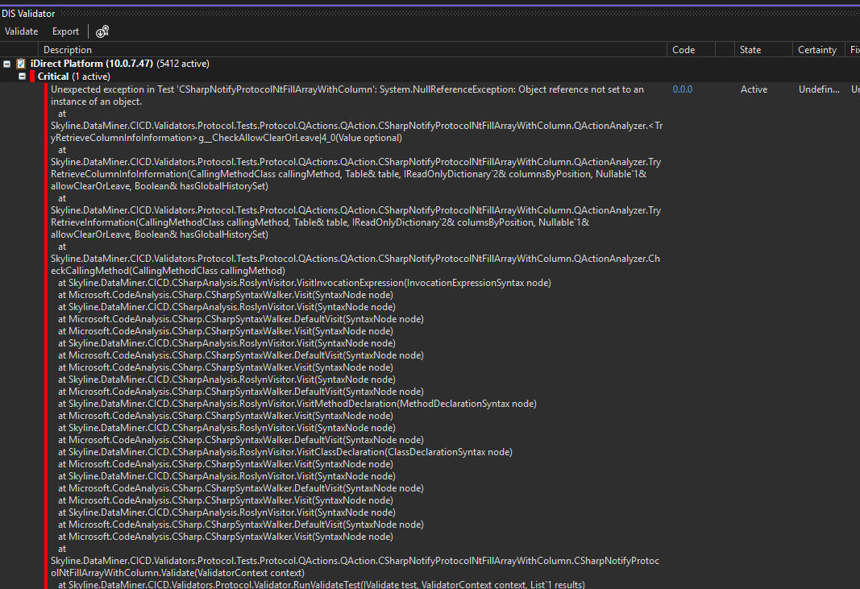
Task: Sort results by Certainty column header
Action: click(816, 50)
